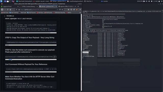Copy the STEP 6 curl command
Screen dimensions: 163x92
click(x=54, y=57)
